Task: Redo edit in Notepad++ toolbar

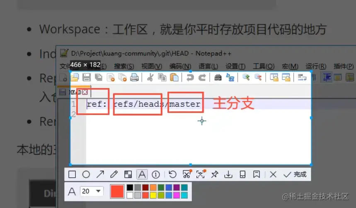Action: 202,77
